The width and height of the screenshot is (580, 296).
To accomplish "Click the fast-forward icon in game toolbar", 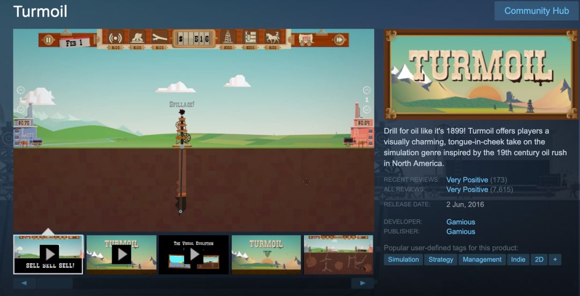I will tap(339, 40).
